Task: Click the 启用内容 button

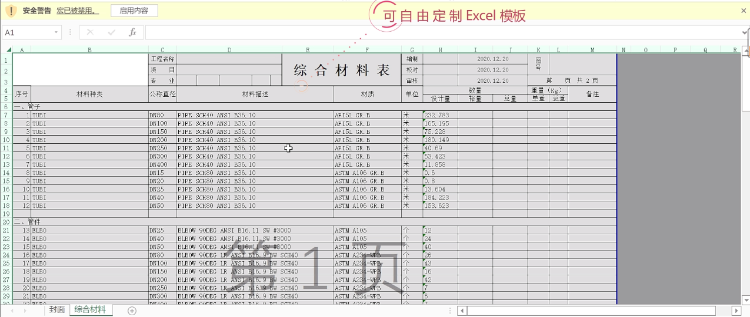Action: (x=134, y=11)
